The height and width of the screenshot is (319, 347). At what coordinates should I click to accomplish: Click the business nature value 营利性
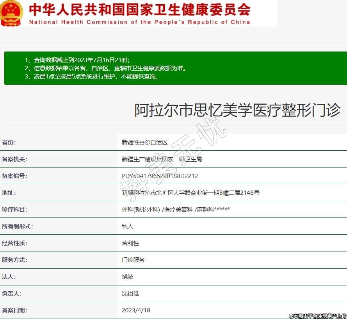(130, 243)
